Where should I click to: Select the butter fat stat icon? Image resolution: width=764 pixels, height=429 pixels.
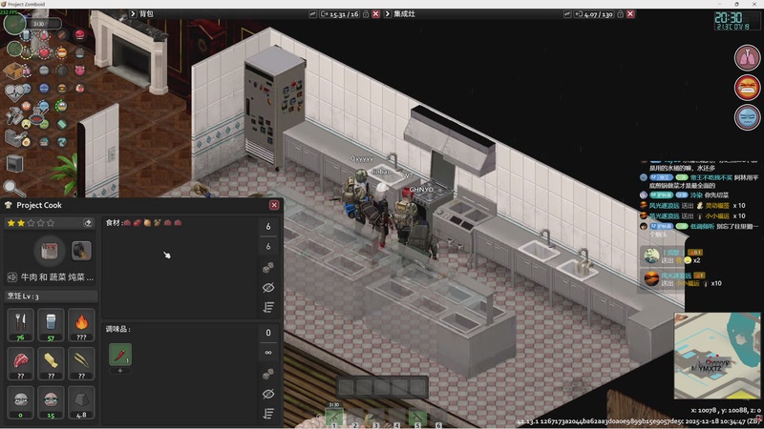click(51, 363)
